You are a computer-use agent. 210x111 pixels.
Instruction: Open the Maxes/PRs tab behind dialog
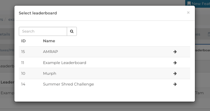(x=7, y=50)
